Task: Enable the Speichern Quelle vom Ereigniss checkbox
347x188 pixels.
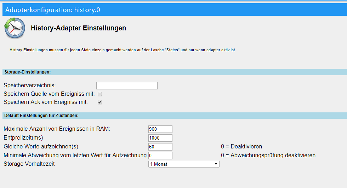Action: [x=100, y=94]
